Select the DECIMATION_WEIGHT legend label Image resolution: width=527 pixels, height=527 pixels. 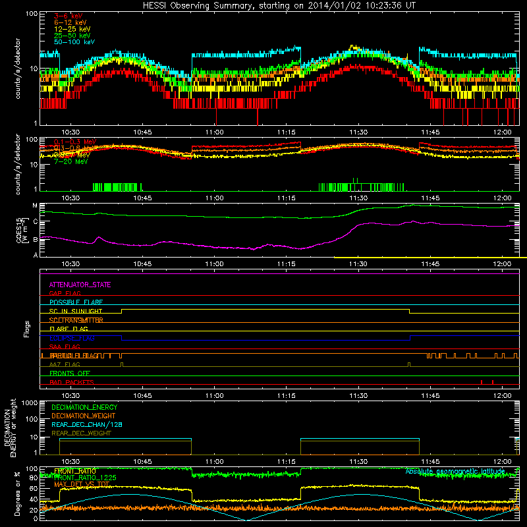(84, 416)
